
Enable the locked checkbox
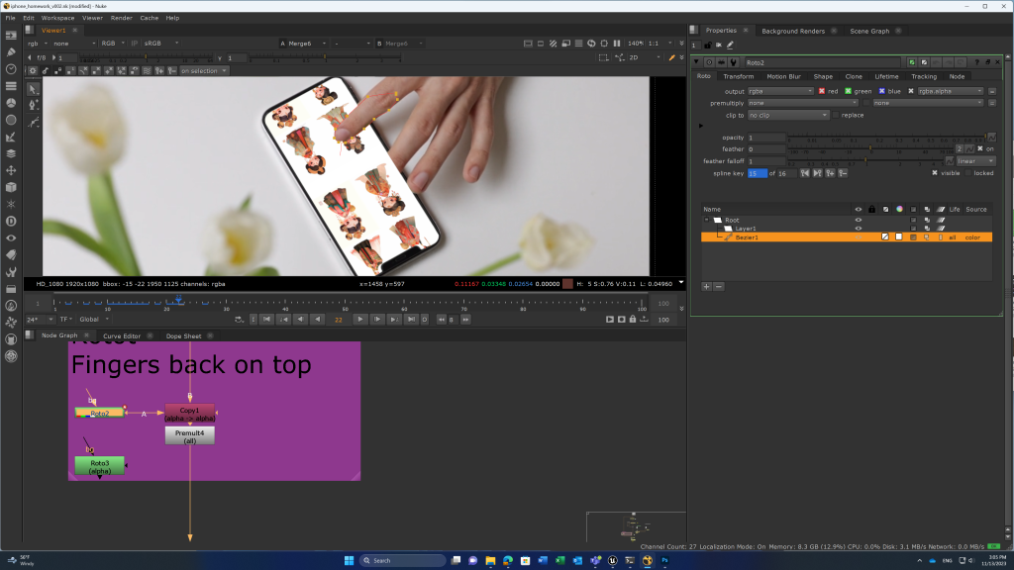(968, 173)
